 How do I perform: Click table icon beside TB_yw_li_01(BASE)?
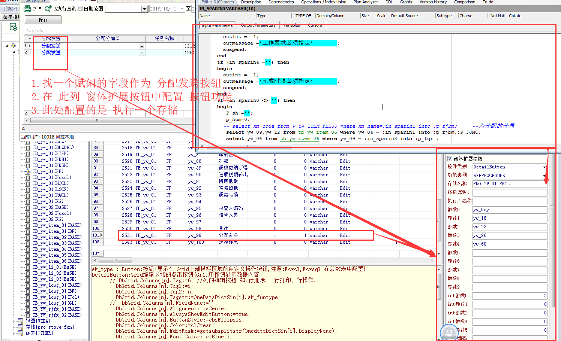pos(28,267)
